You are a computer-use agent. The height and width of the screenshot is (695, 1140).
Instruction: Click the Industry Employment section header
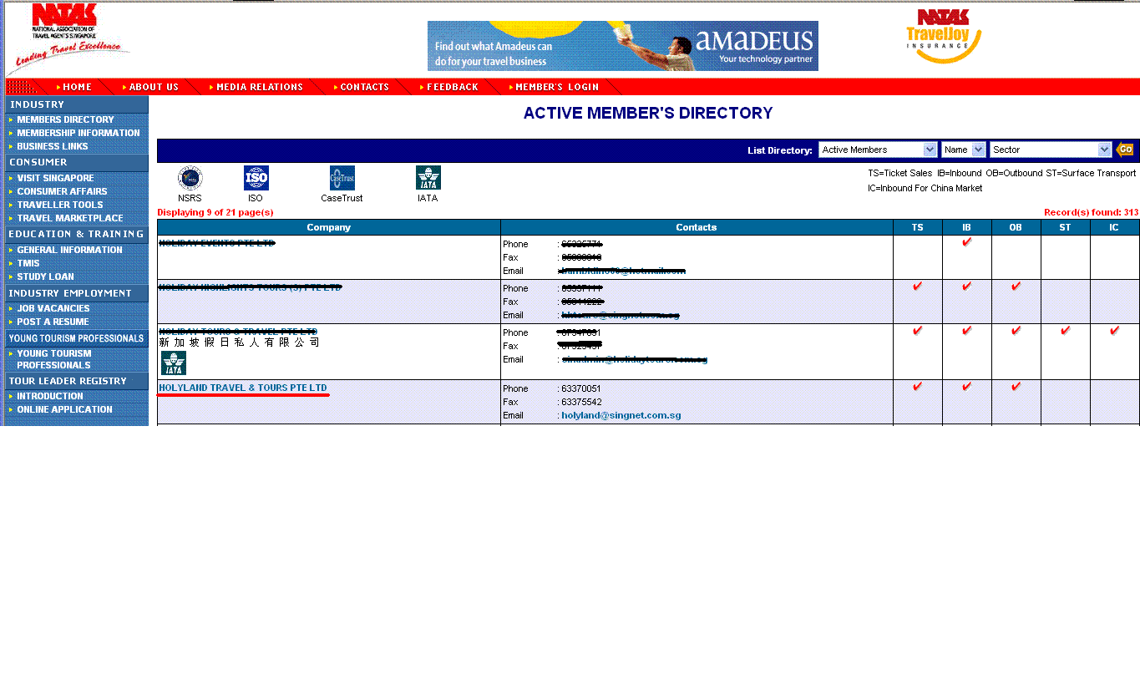77,293
